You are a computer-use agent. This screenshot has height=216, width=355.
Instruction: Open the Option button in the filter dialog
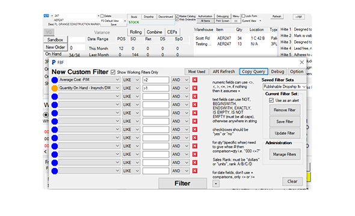tap(297, 71)
